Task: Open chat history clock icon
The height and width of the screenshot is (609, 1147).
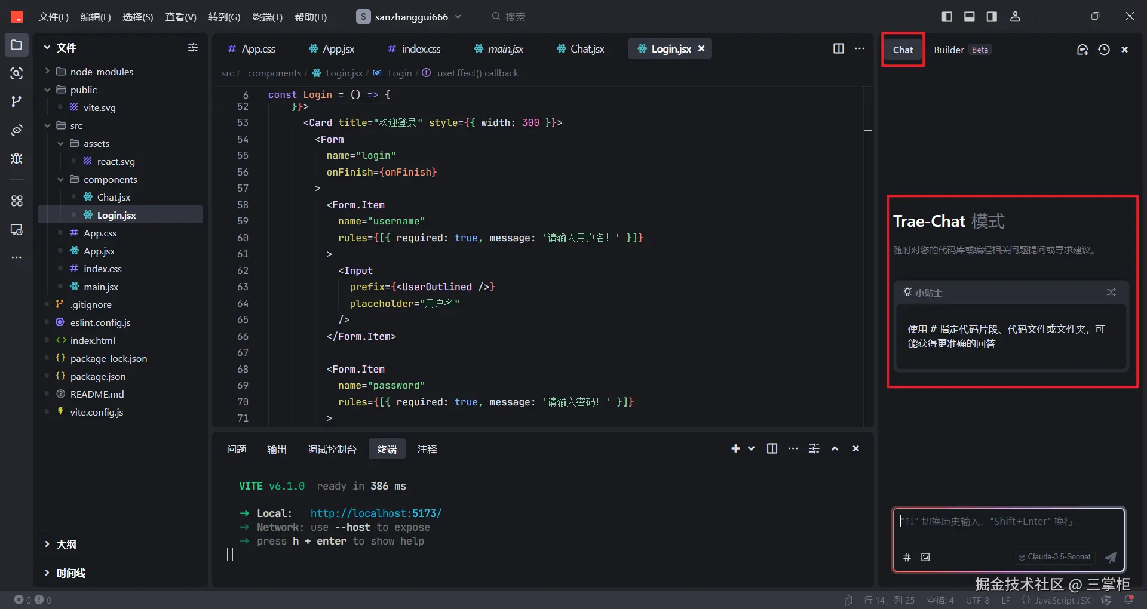Action: pyautogui.click(x=1104, y=50)
